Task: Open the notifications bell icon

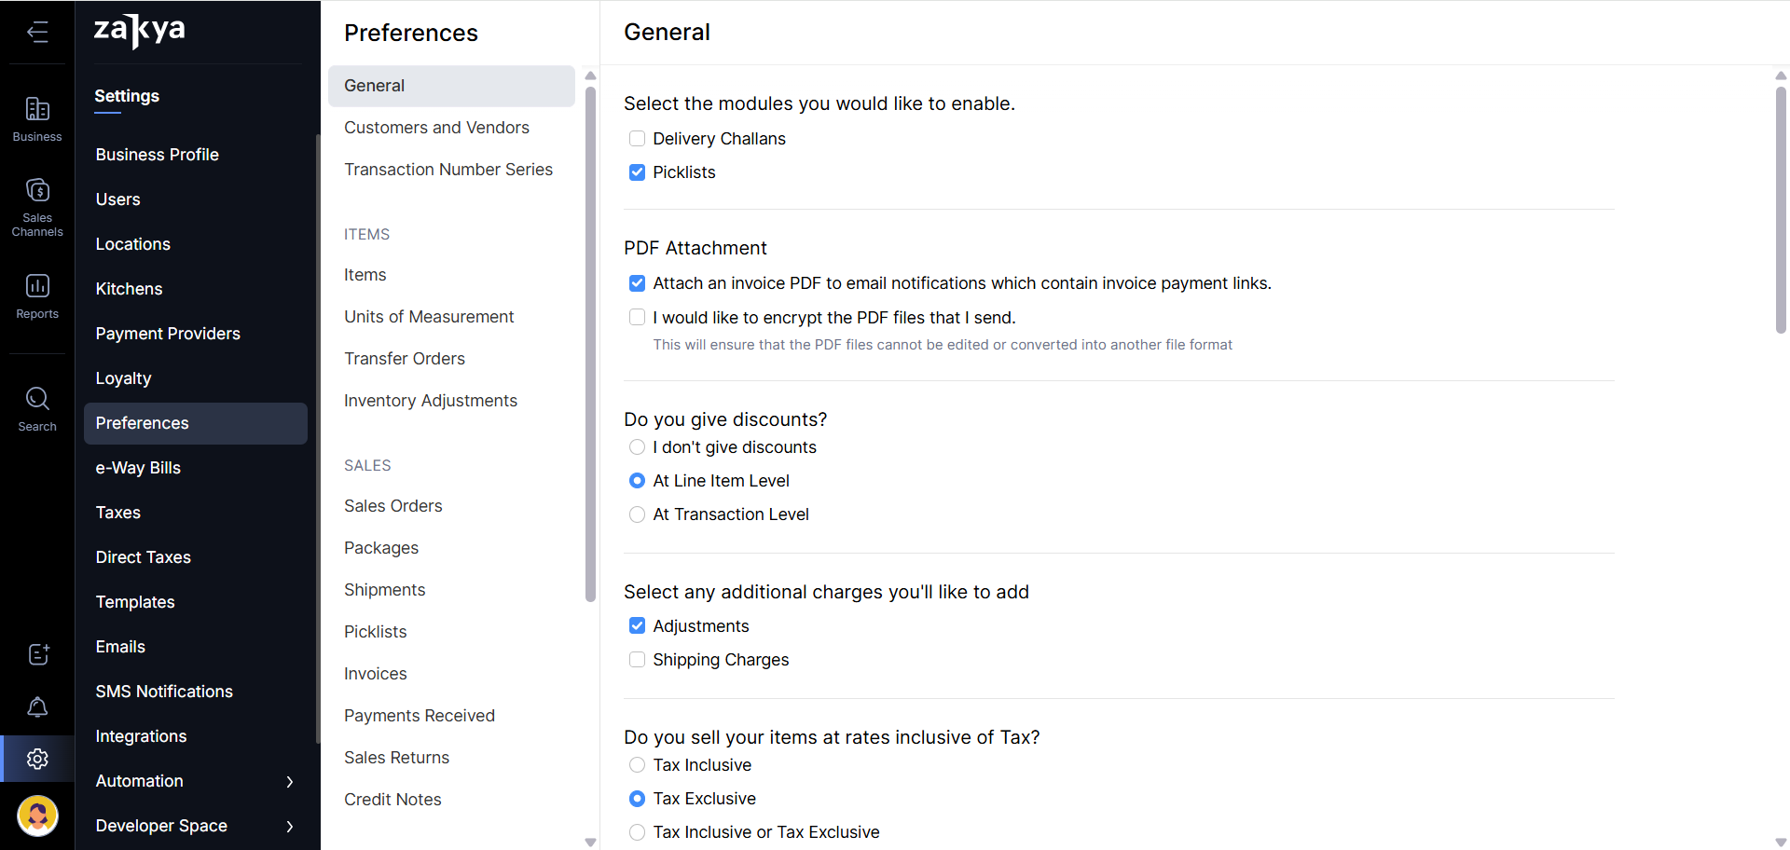Action: click(37, 707)
